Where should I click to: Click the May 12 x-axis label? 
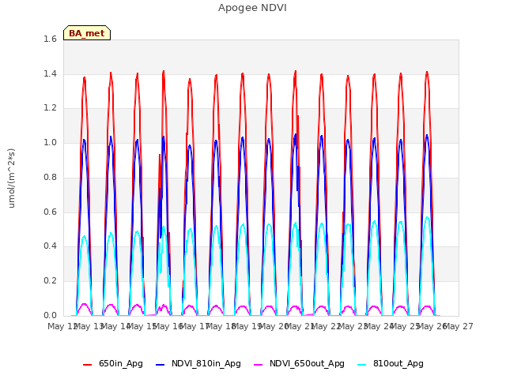62,326
